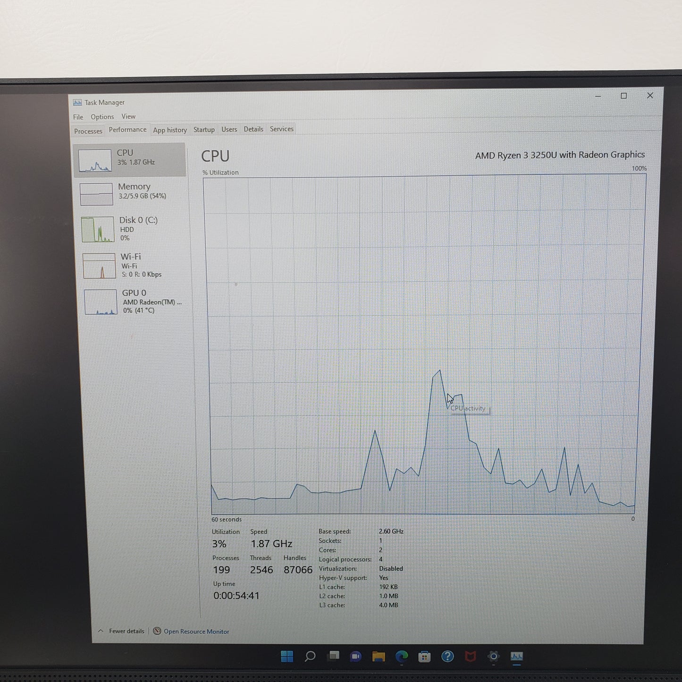
Task: Click the % Utilization graph label
Action: point(220,172)
